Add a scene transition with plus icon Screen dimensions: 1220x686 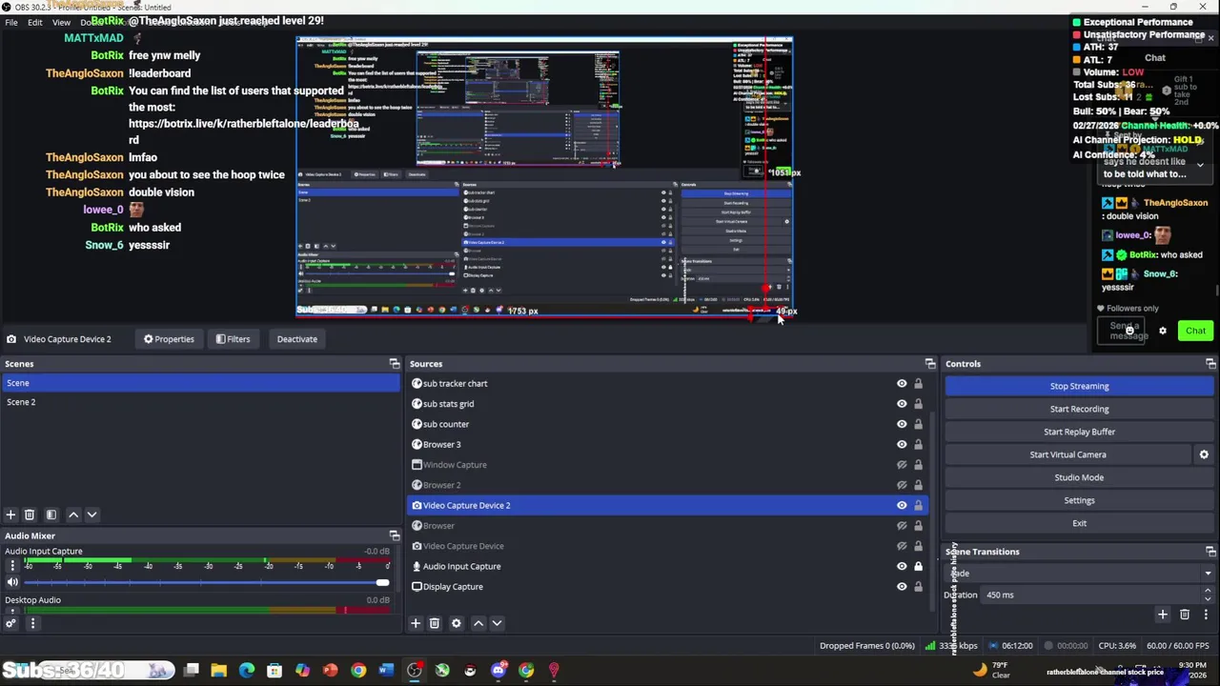1163,615
